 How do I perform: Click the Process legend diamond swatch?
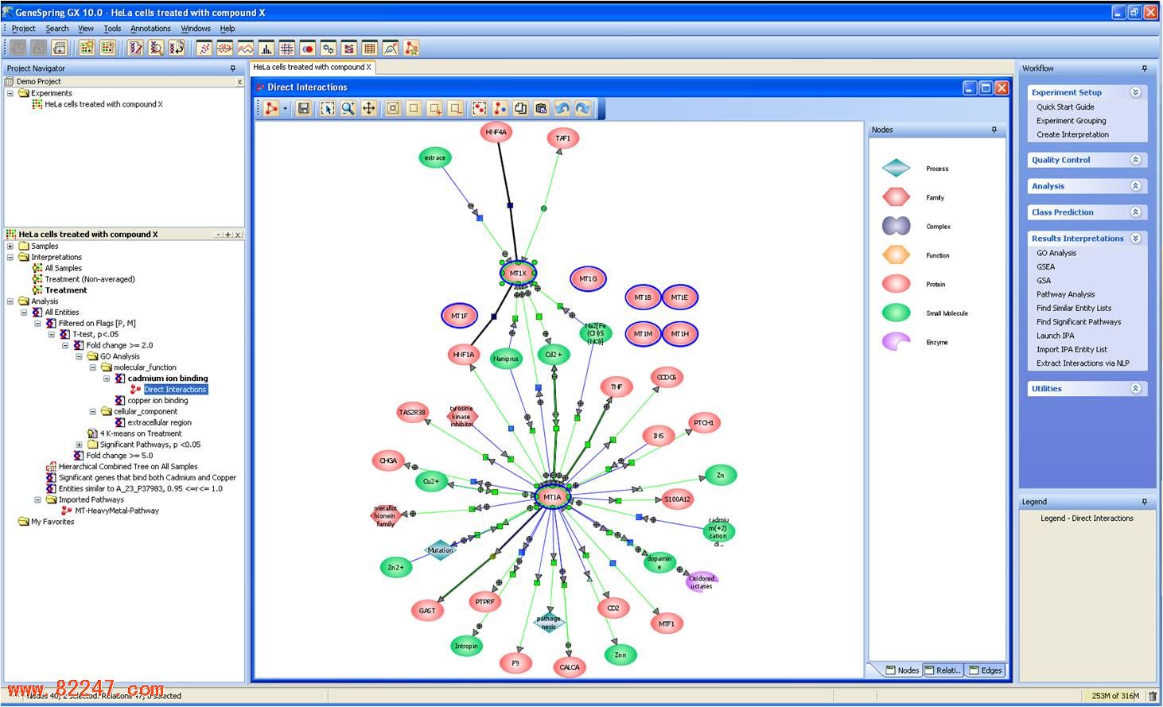tap(896, 168)
